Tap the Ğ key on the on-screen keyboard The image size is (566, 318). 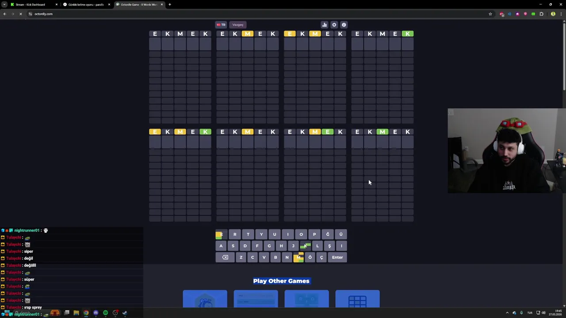tap(328, 235)
